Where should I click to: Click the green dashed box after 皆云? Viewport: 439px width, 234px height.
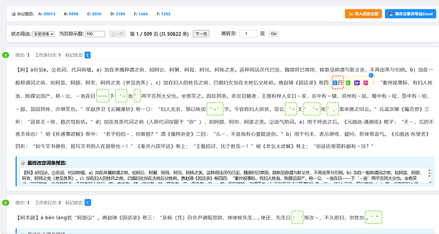(291, 109)
